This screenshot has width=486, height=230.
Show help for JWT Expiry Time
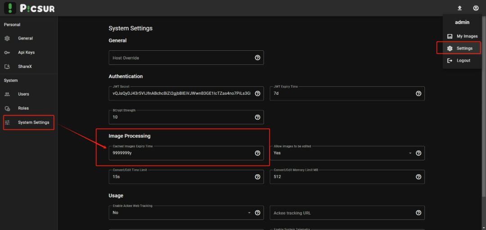[x=418, y=93]
